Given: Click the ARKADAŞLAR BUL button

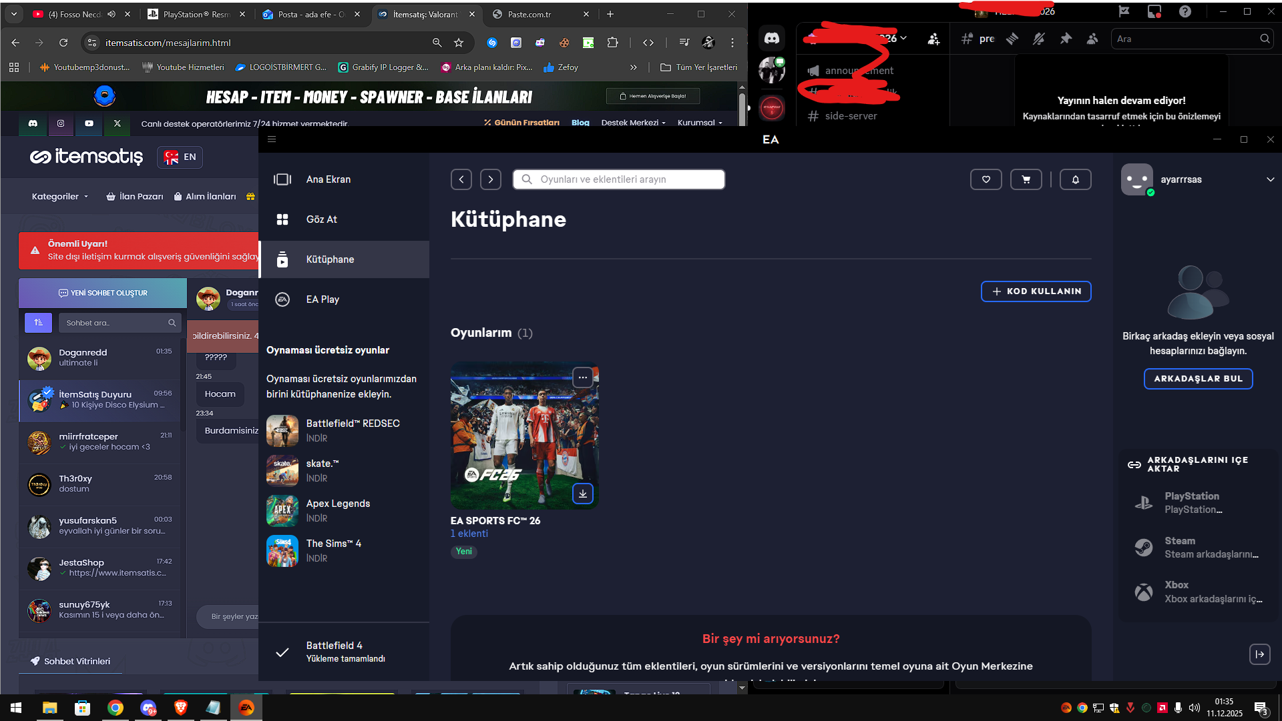Looking at the screenshot, I should tap(1199, 379).
